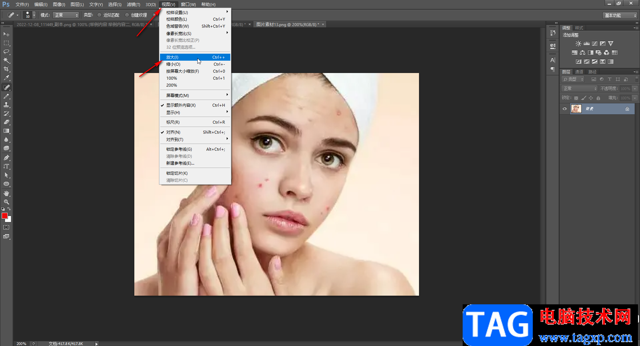Screen dimensions: 640x346
Task: Select the Blur tool
Action: coord(6,140)
